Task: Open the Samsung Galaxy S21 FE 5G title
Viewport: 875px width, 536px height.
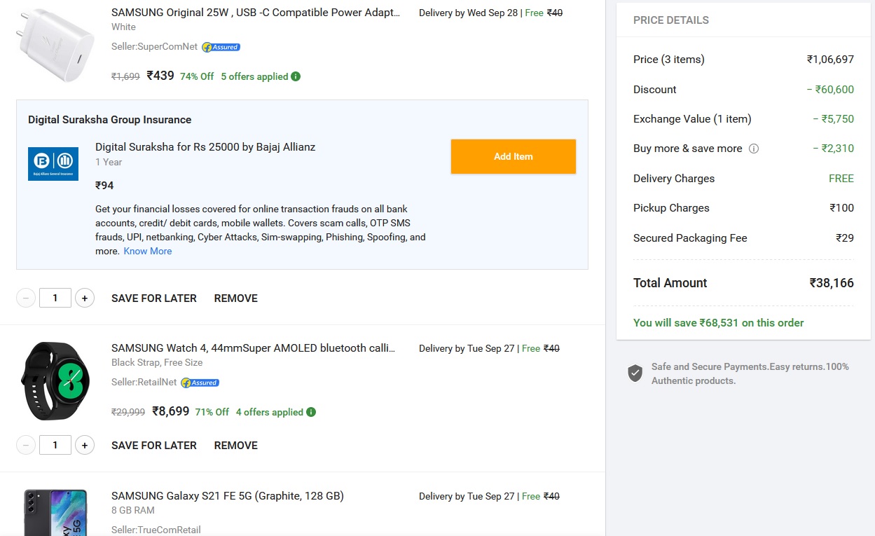Action: pyautogui.click(x=228, y=496)
